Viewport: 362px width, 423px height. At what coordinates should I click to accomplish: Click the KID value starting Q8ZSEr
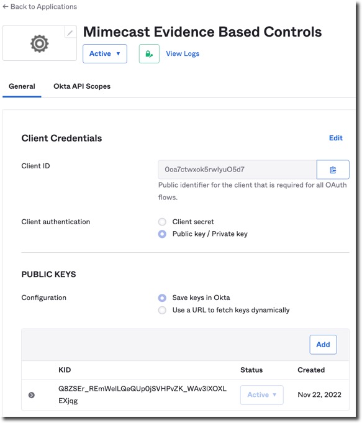(x=142, y=394)
